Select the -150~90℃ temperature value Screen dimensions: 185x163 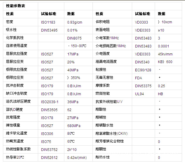click(77, 46)
